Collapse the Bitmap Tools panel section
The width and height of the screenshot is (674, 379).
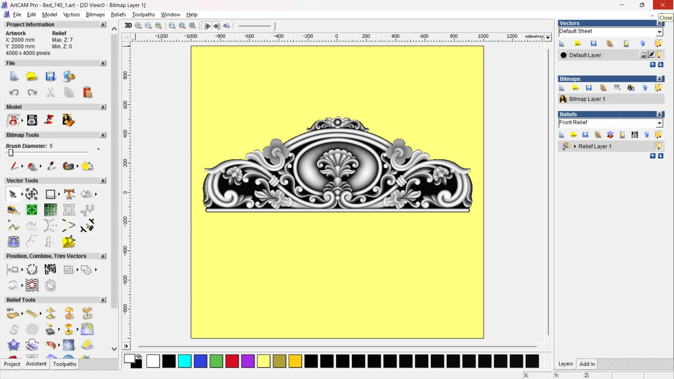tap(103, 135)
